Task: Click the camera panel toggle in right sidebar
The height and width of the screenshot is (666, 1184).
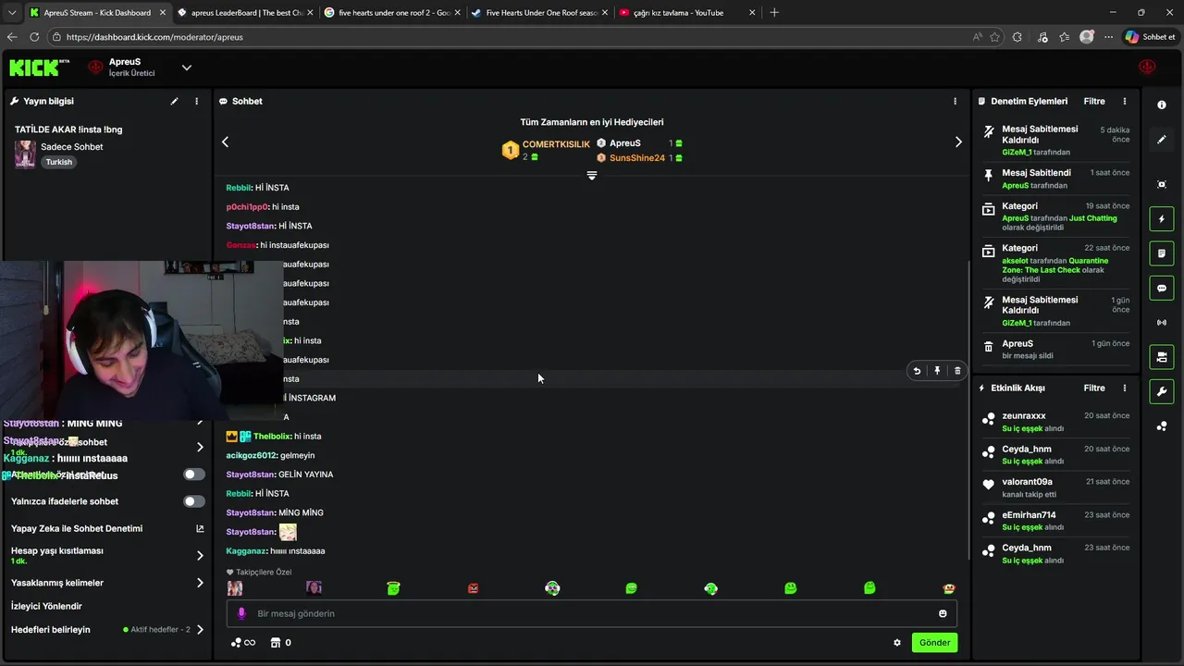Action: pyautogui.click(x=1162, y=357)
